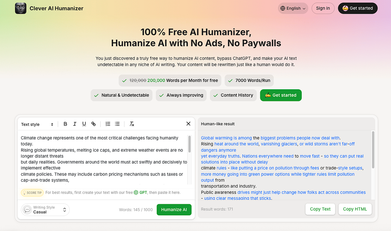Click the Copy HTML button

355,209
